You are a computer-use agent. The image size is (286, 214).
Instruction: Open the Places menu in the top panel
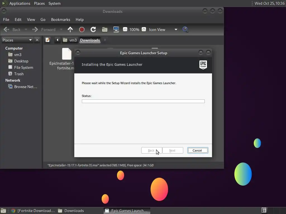pyautogui.click(x=39, y=3)
